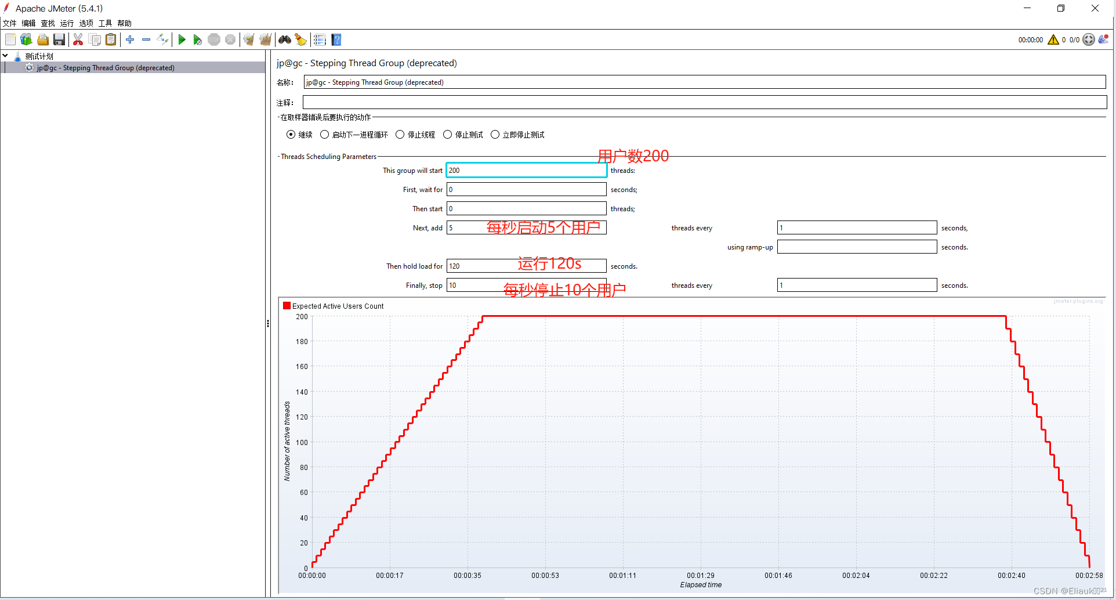Cut the selected element
The height and width of the screenshot is (600, 1116).
(78, 39)
